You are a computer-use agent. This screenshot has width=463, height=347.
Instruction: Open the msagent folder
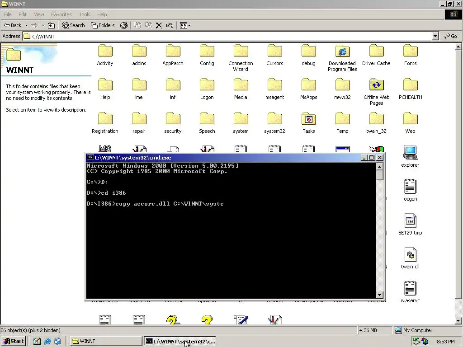point(274,89)
